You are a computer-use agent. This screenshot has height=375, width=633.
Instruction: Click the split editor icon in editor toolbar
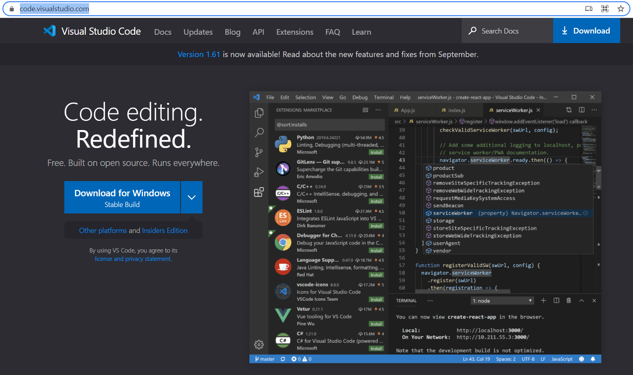pos(582,110)
